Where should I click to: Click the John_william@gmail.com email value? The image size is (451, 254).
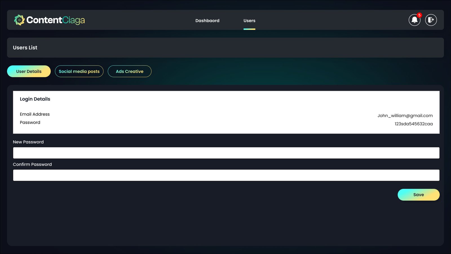[405, 116]
